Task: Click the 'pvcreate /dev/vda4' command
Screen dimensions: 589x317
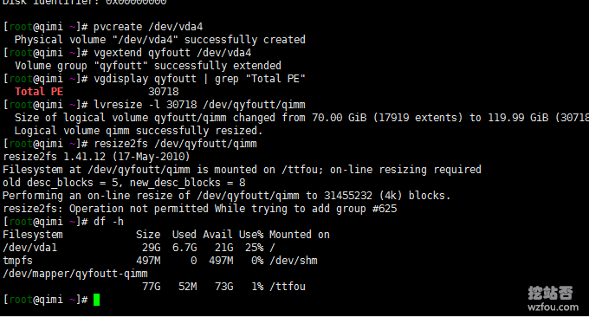Action: pos(148,27)
